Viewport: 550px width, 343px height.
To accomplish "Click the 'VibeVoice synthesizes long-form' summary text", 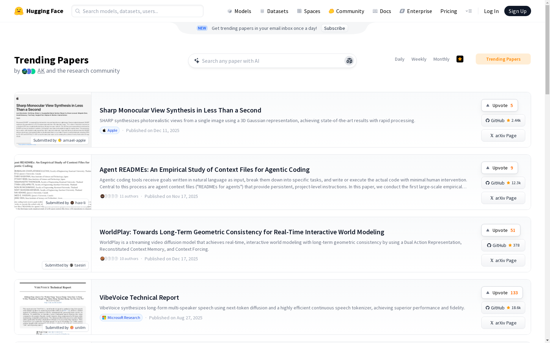I will point(282,308).
